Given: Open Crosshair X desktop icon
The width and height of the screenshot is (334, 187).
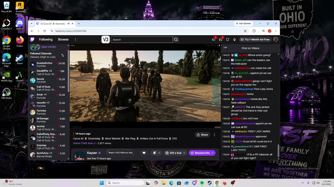Looking at the screenshot, I should point(7,24).
